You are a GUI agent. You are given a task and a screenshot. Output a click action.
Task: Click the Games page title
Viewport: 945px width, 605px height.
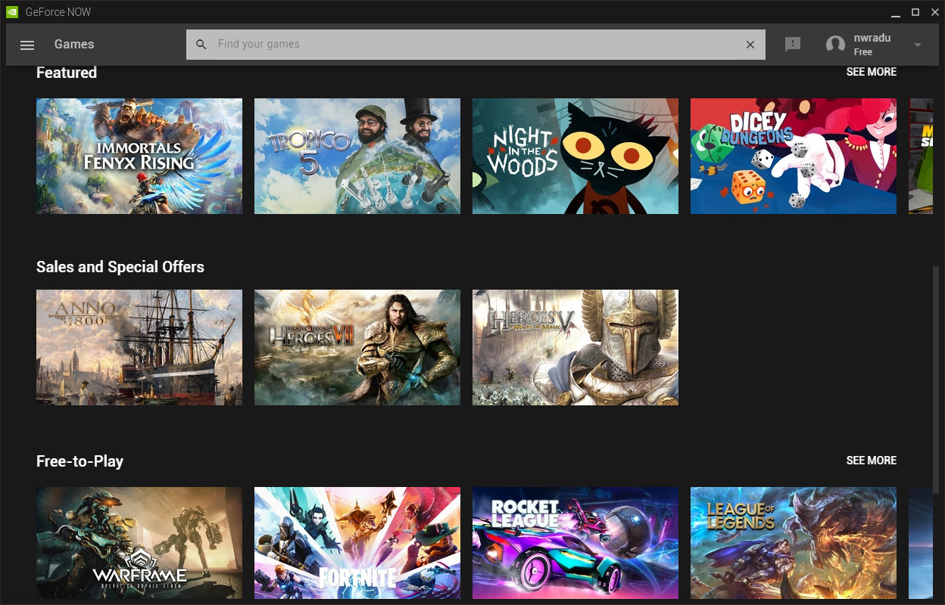[74, 45]
